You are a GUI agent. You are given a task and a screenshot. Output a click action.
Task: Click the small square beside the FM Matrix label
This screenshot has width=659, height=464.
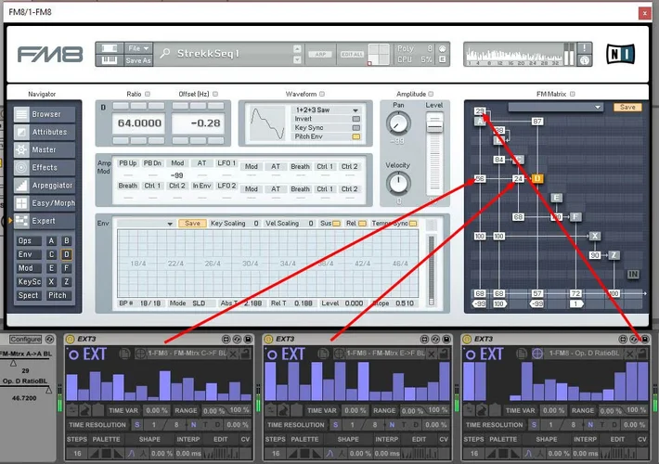pos(573,94)
